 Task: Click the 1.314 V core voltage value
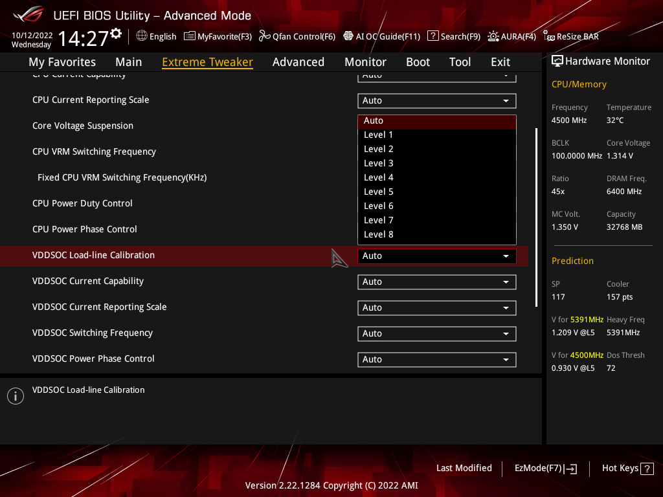click(620, 156)
